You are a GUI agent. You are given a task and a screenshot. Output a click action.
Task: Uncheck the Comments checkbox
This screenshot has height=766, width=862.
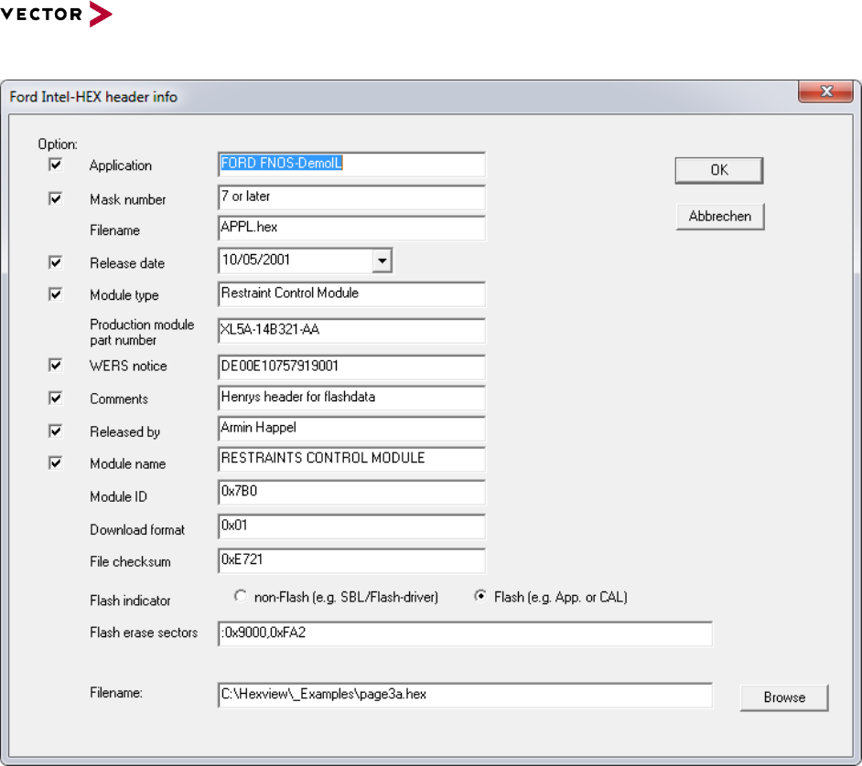pos(56,399)
